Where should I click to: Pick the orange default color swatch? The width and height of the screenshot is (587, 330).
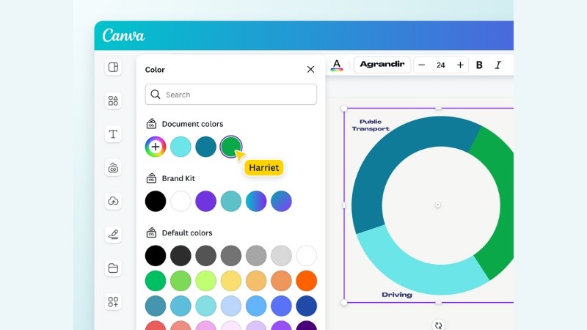(x=306, y=281)
